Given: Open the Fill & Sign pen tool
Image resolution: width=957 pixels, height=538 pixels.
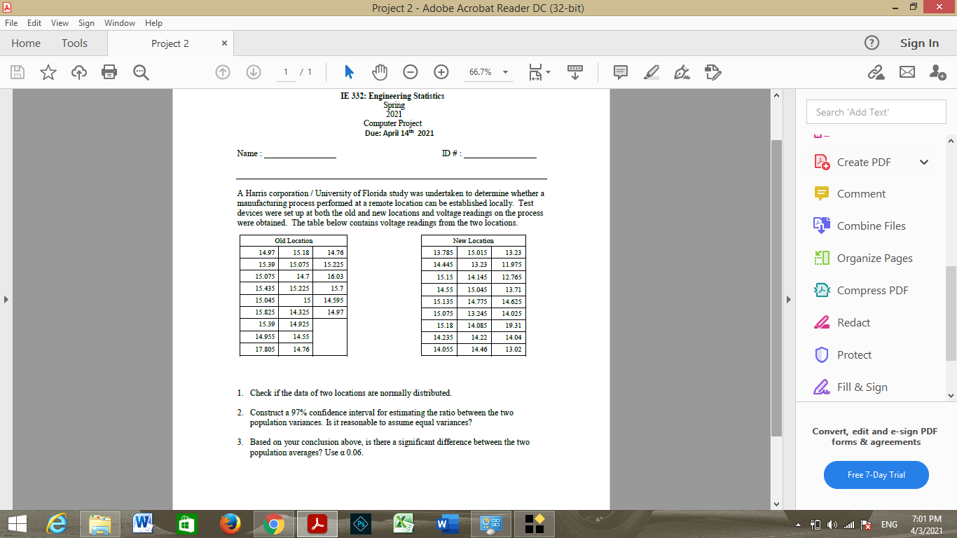Looking at the screenshot, I should coord(682,71).
